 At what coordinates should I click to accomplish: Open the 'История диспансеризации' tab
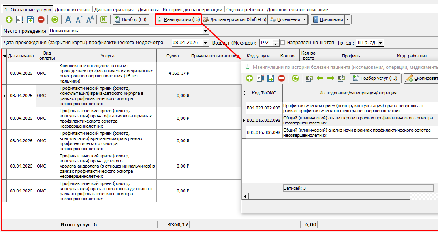coord(192,9)
